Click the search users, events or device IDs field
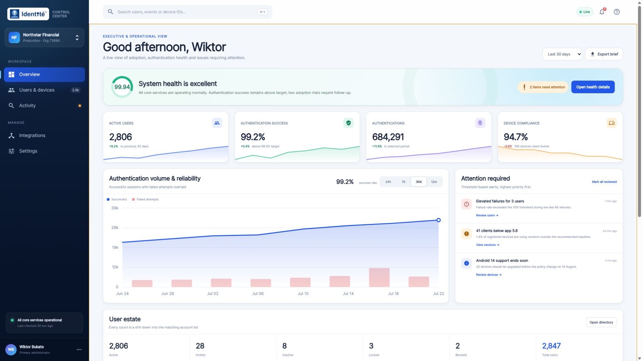This screenshot has height=361, width=642. [x=187, y=12]
